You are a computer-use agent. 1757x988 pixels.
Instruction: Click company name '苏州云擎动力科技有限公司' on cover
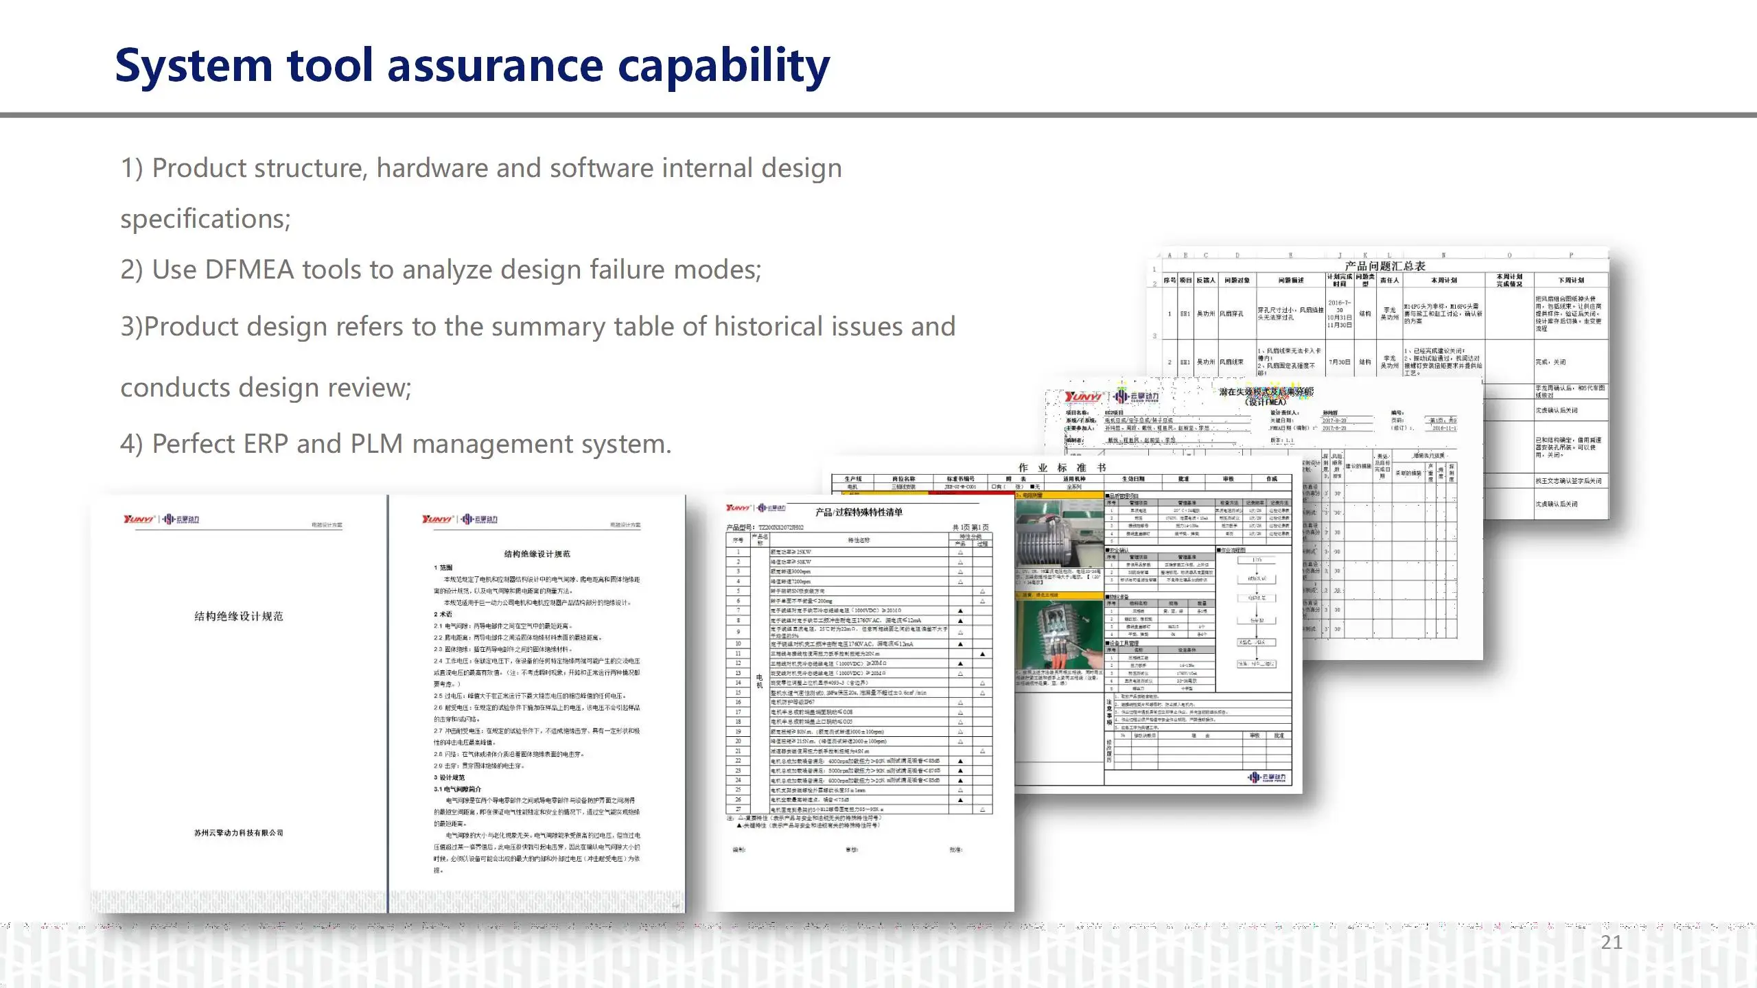(x=238, y=833)
